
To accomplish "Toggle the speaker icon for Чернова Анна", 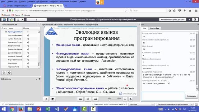I will [x=28, y=67].
